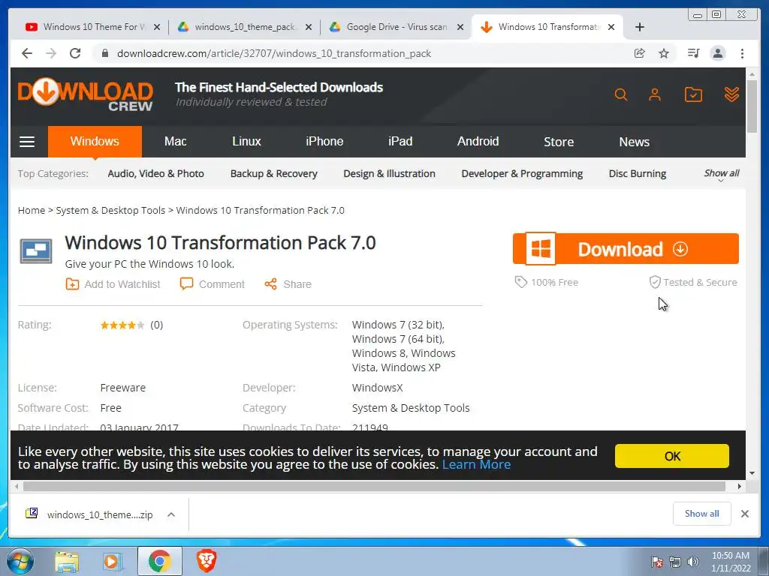Click the Chrome taskbar icon
The width and height of the screenshot is (769, 576).
[159, 561]
